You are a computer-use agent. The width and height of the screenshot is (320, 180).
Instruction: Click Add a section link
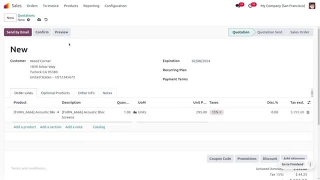click(50, 127)
